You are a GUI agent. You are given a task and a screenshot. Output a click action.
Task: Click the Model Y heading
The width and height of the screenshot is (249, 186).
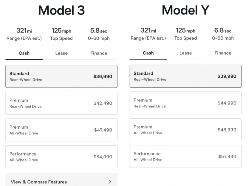click(185, 10)
